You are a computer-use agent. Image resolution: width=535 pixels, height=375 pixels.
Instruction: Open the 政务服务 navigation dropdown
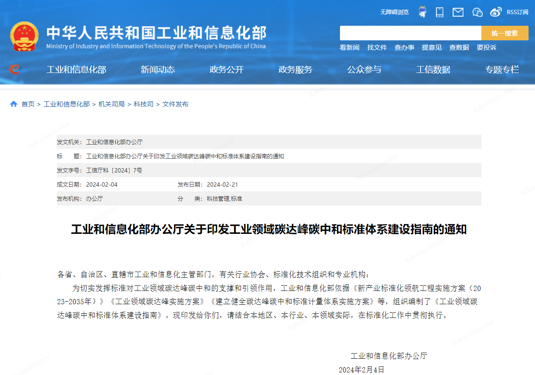coord(295,70)
